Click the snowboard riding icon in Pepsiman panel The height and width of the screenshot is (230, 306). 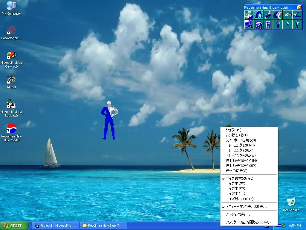(268, 15)
